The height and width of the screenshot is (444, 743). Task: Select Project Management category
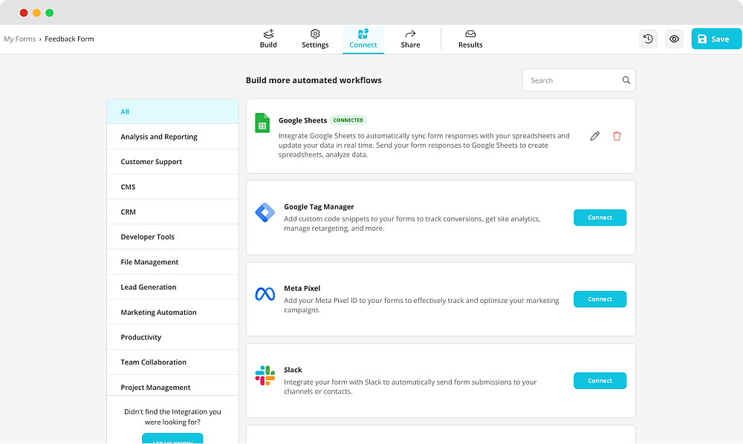(x=172, y=387)
